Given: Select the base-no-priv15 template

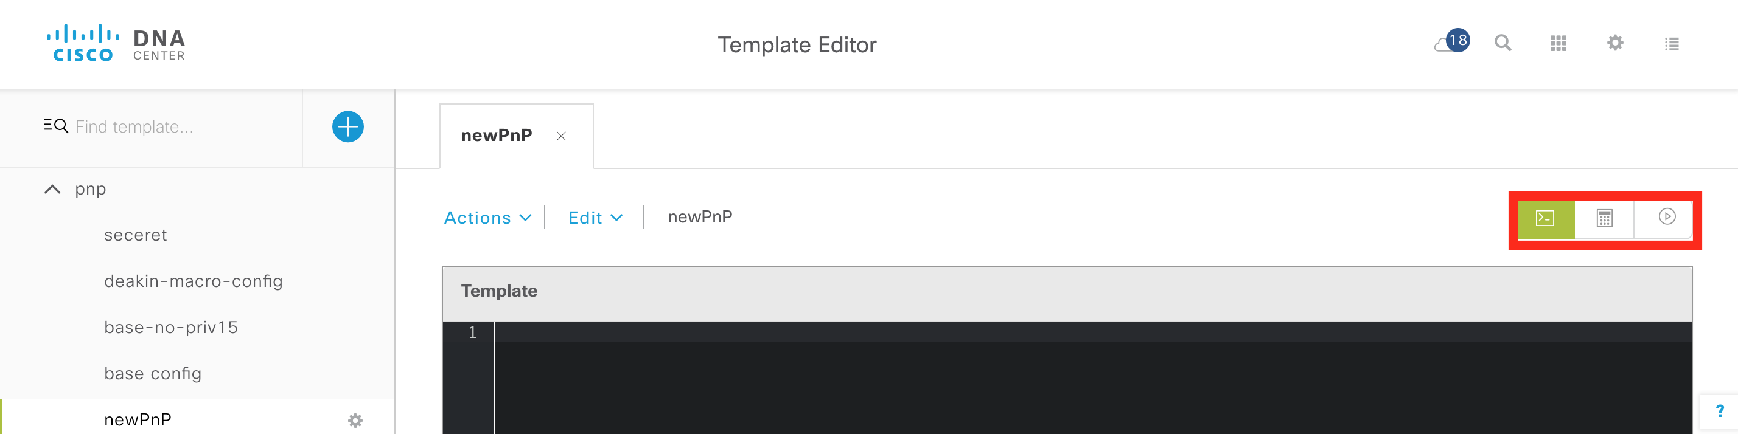Looking at the screenshot, I should pos(170,328).
